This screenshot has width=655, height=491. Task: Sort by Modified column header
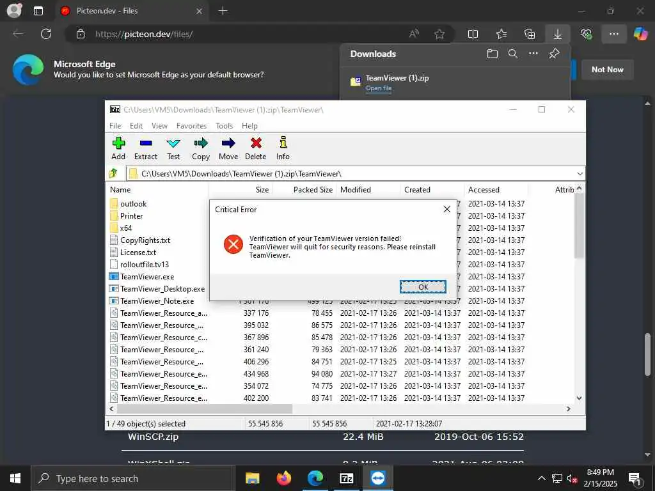click(368, 189)
